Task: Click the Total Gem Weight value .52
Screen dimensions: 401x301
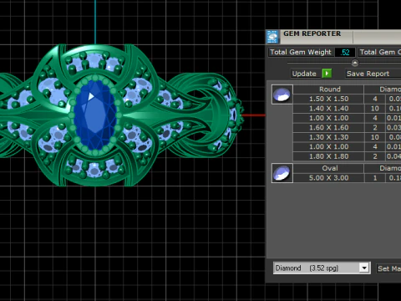Action: click(345, 53)
